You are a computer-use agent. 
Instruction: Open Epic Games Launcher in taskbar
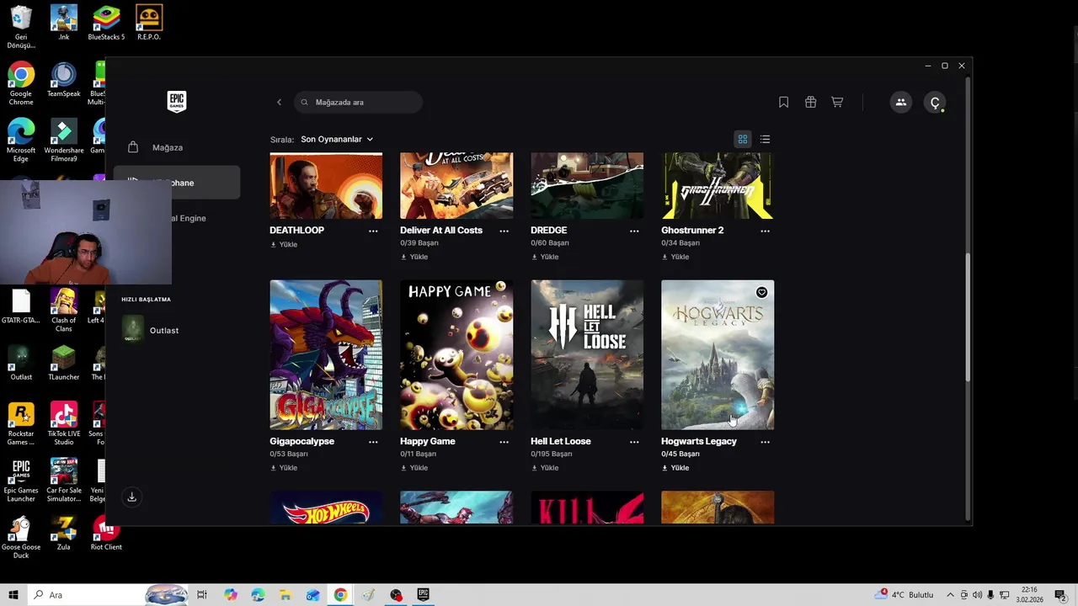(423, 595)
